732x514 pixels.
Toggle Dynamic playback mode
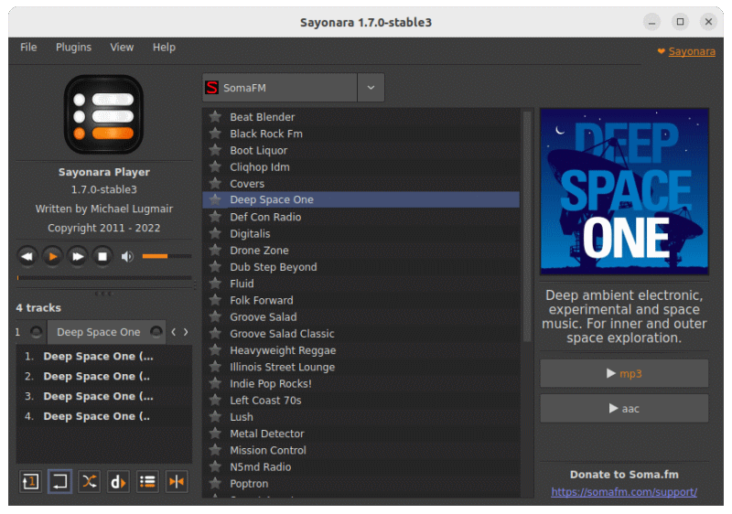coord(118,481)
